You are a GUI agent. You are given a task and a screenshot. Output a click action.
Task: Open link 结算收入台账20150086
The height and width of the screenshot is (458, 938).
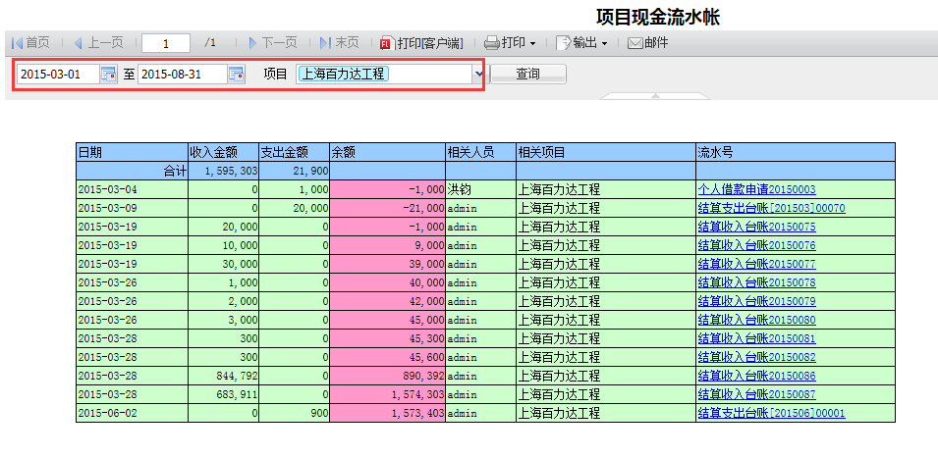point(756,376)
